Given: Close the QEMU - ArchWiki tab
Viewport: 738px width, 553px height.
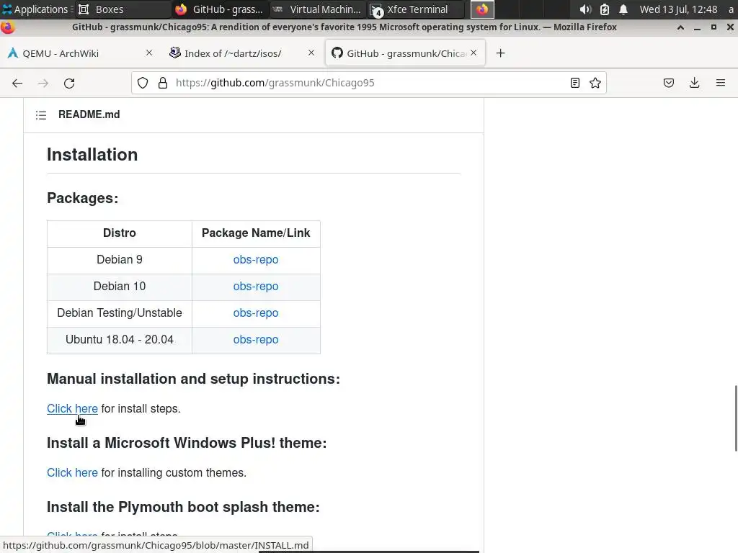Looking at the screenshot, I should 148,53.
